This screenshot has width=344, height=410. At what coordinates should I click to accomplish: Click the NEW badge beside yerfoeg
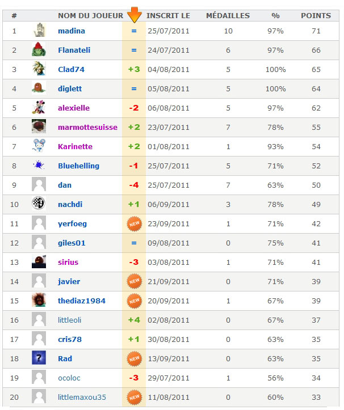135,223
